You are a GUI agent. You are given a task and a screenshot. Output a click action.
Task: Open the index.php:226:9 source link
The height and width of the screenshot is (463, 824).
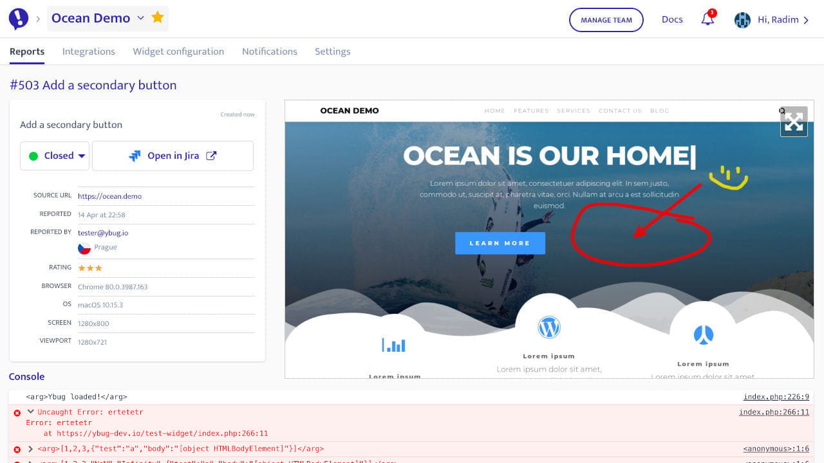776,397
